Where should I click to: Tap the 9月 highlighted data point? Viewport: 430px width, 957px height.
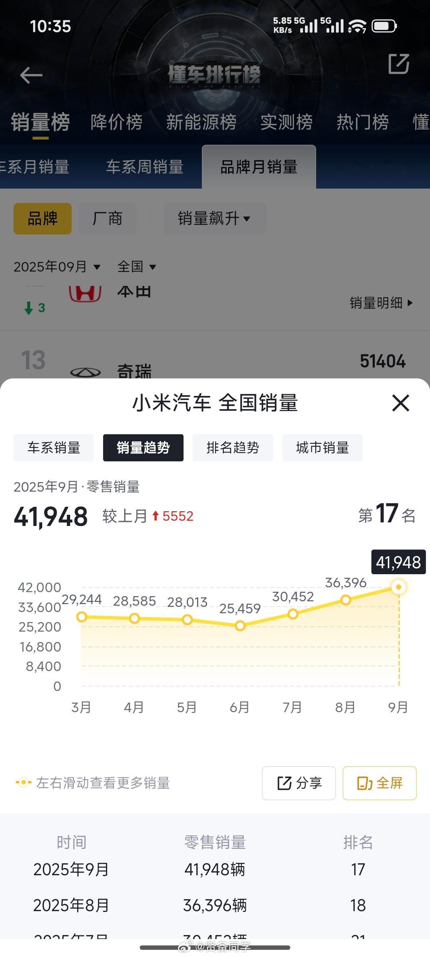(399, 587)
